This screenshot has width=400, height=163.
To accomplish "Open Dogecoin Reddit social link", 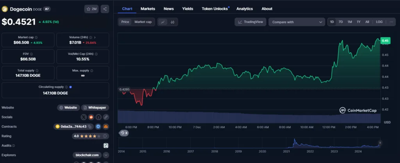I will click(x=91, y=117).
